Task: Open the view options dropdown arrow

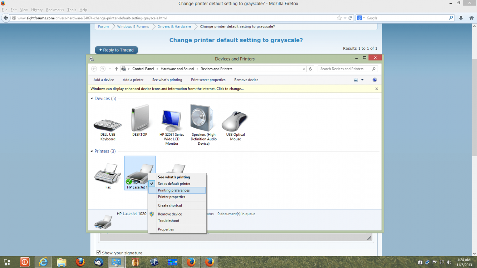Action: 362,80
